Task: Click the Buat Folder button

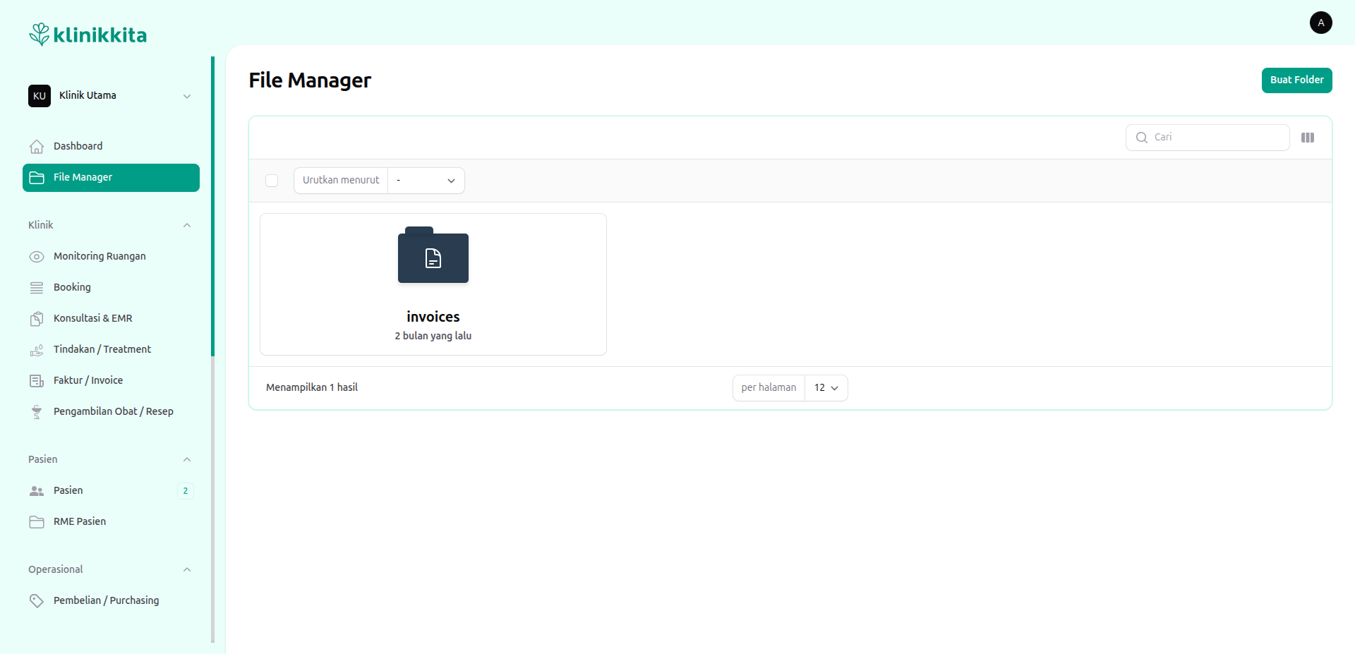Action: tap(1296, 80)
